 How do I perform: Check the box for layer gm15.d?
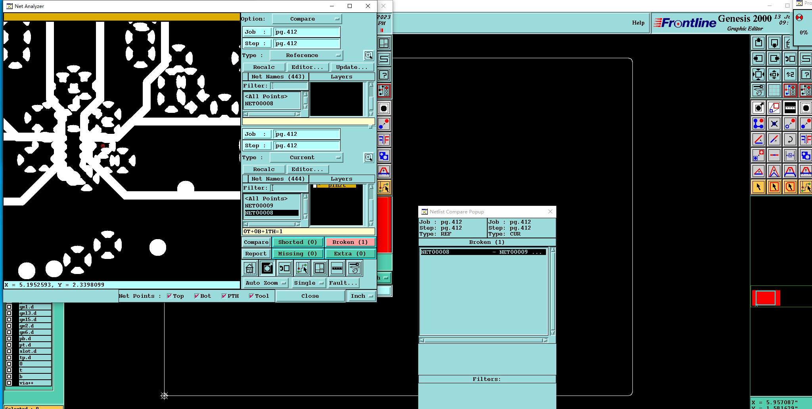(x=9, y=320)
